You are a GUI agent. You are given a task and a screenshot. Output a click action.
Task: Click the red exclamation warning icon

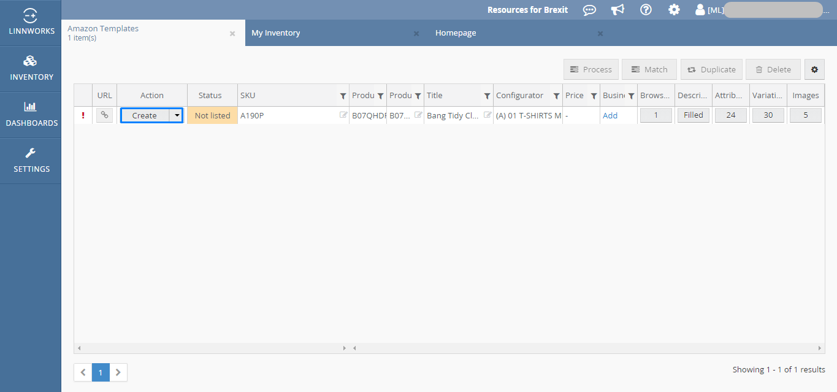(83, 115)
